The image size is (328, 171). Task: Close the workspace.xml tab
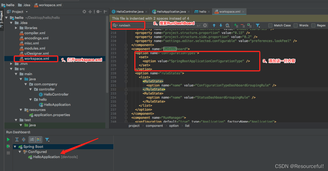point(243,12)
